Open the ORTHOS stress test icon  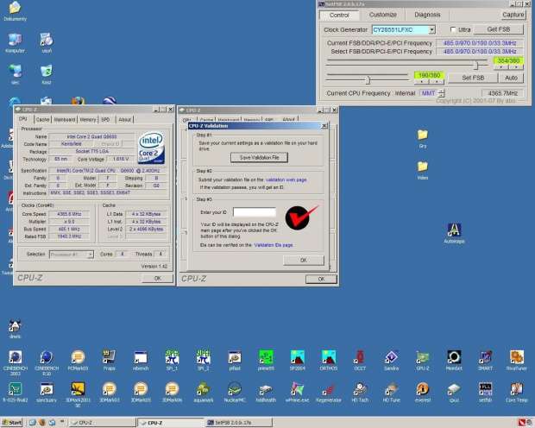(x=329, y=357)
